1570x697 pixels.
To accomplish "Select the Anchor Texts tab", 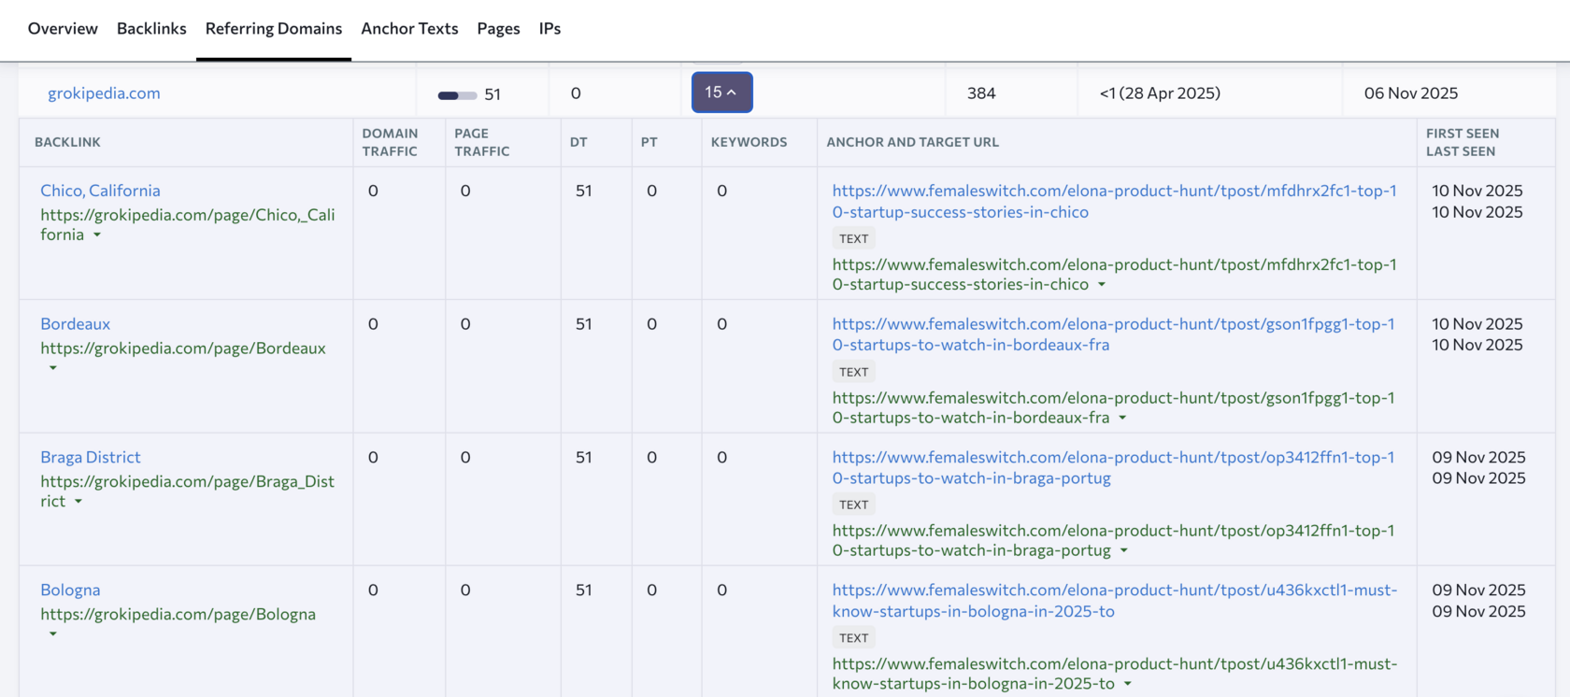I will 409,29.
